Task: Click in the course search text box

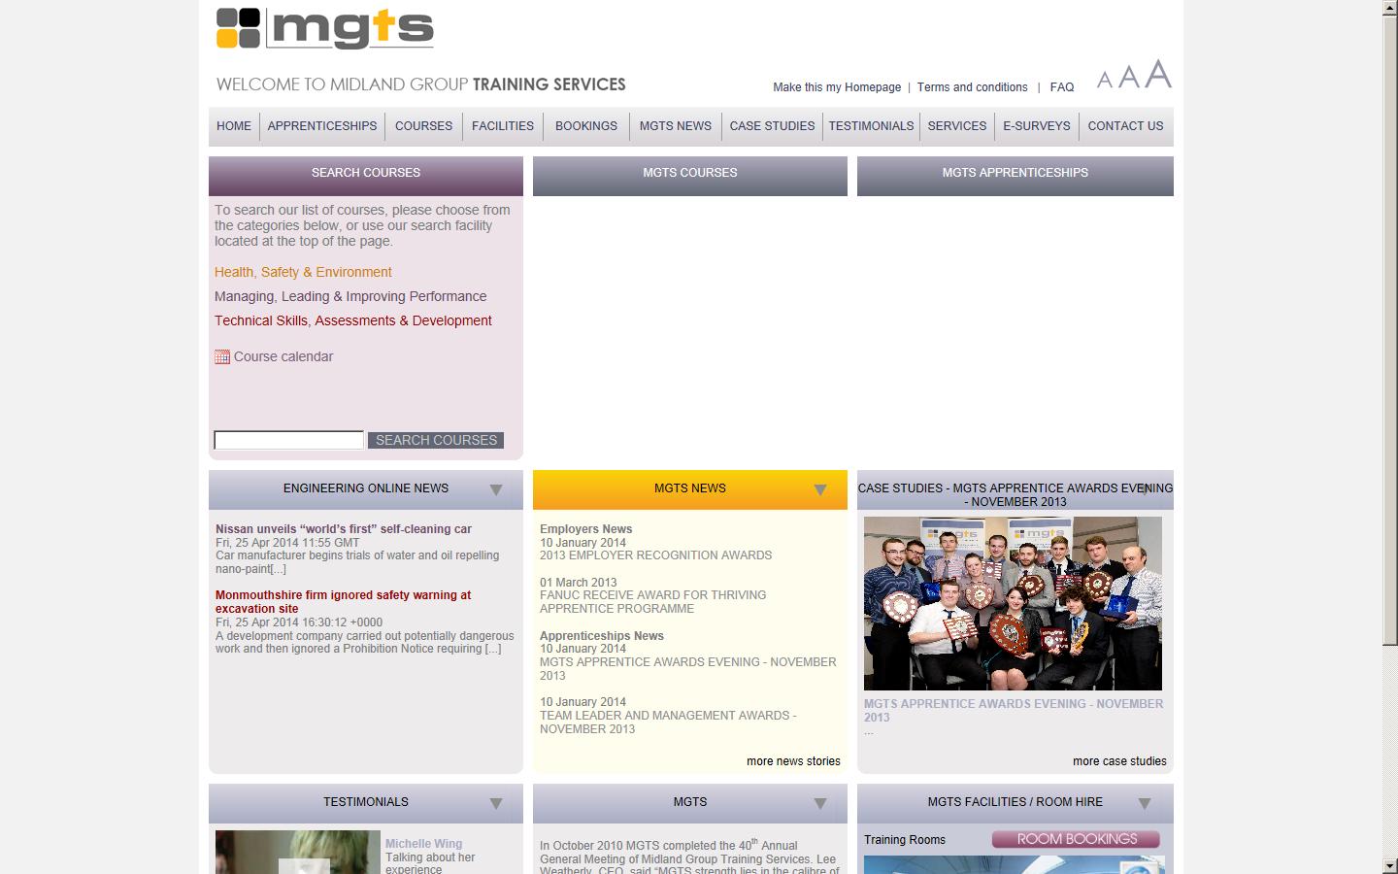Action: pyautogui.click(x=288, y=440)
